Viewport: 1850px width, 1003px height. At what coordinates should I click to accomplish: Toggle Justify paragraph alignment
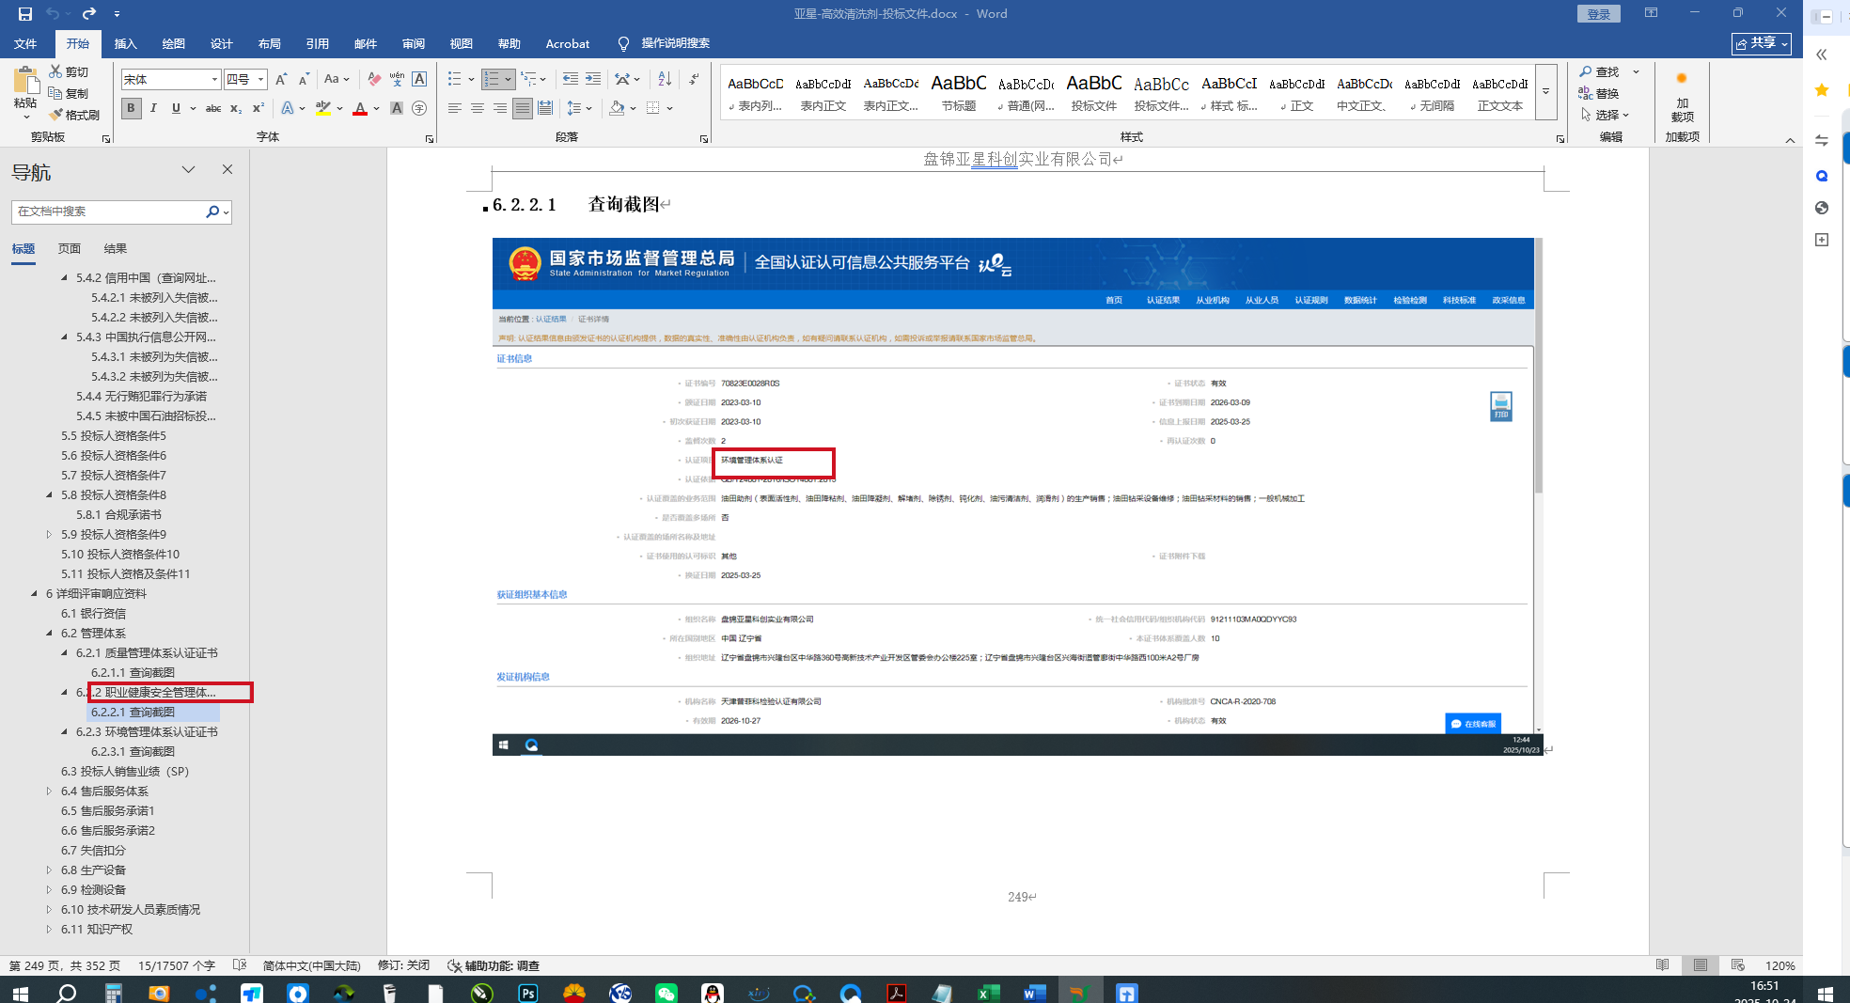(523, 108)
